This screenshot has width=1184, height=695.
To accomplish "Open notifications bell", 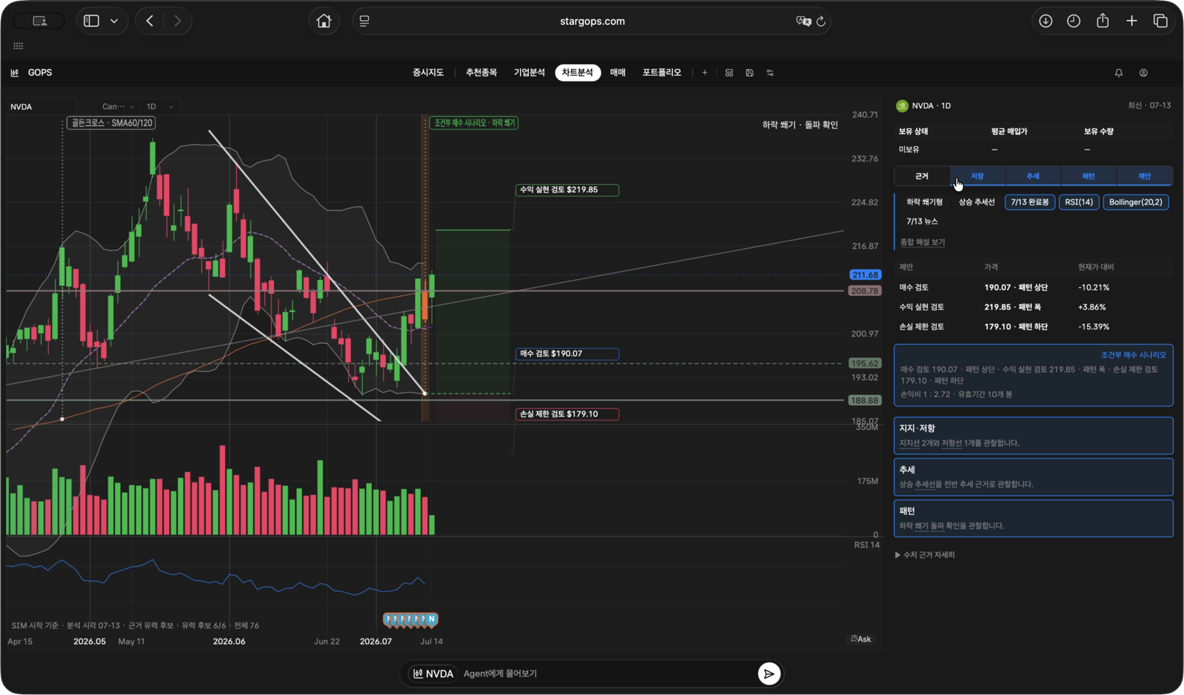I will (x=1119, y=72).
